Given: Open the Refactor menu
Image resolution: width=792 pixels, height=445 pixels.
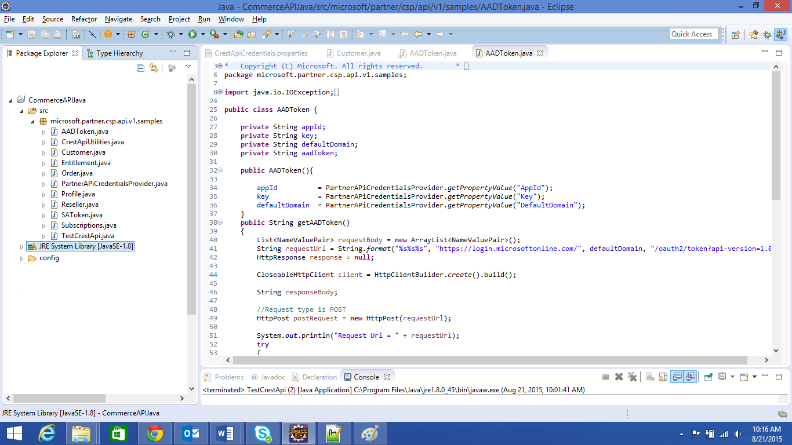Looking at the screenshot, I should pyautogui.click(x=83, y=19).
